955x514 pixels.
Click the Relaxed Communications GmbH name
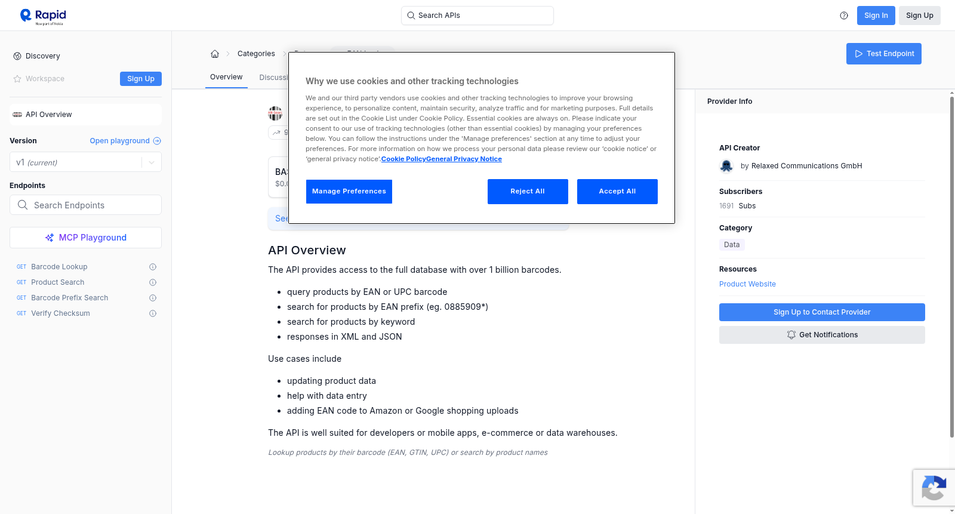tap(806, 166)
